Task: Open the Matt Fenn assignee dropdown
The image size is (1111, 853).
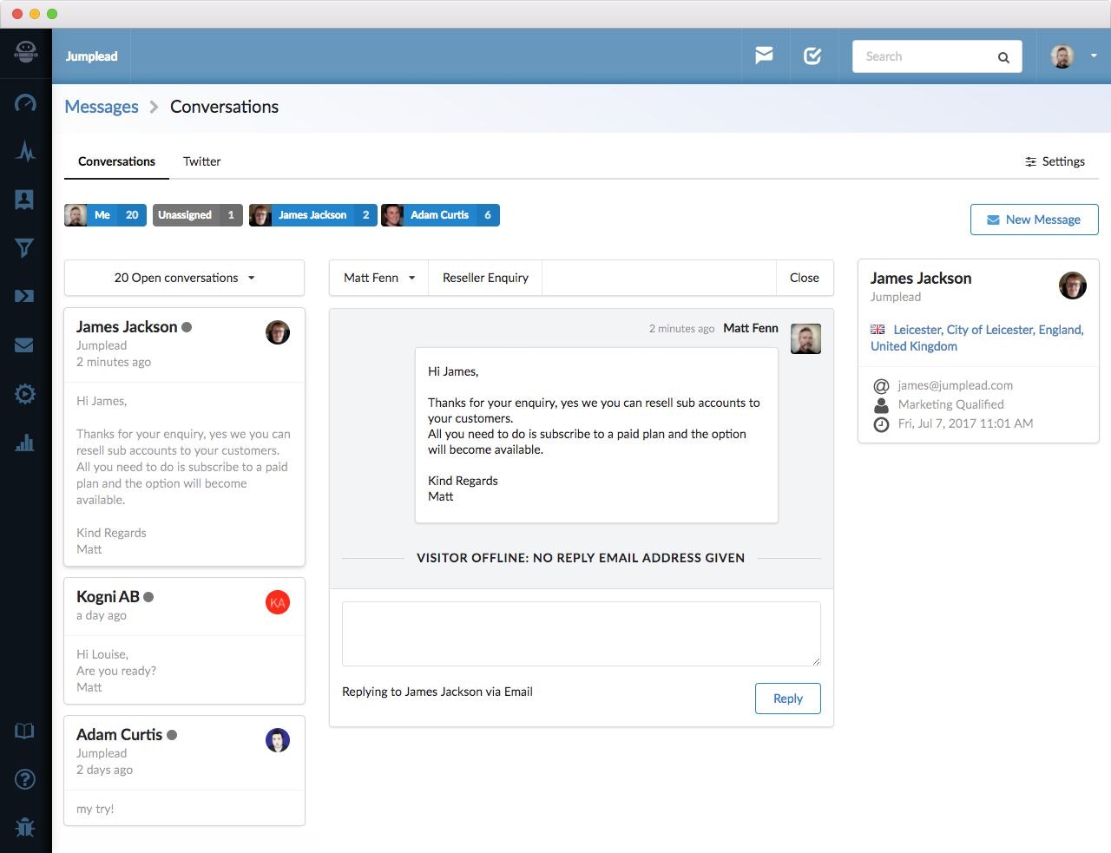Action: pyautogui.click(x=378, y=278)
